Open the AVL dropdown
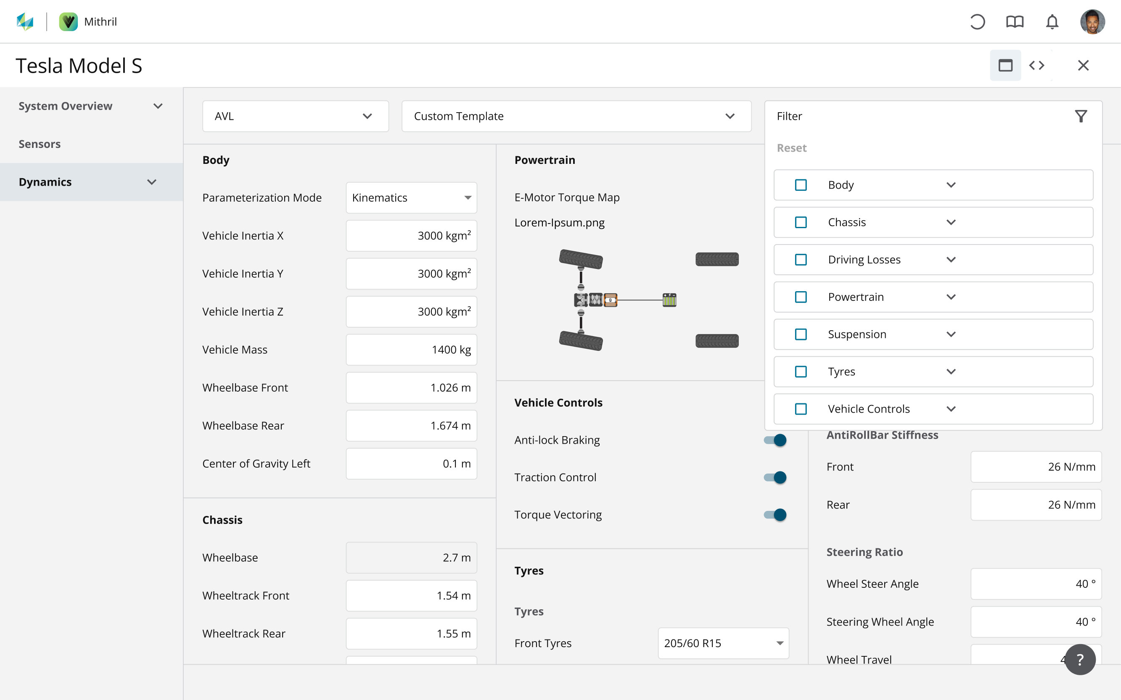 [295, 116]
